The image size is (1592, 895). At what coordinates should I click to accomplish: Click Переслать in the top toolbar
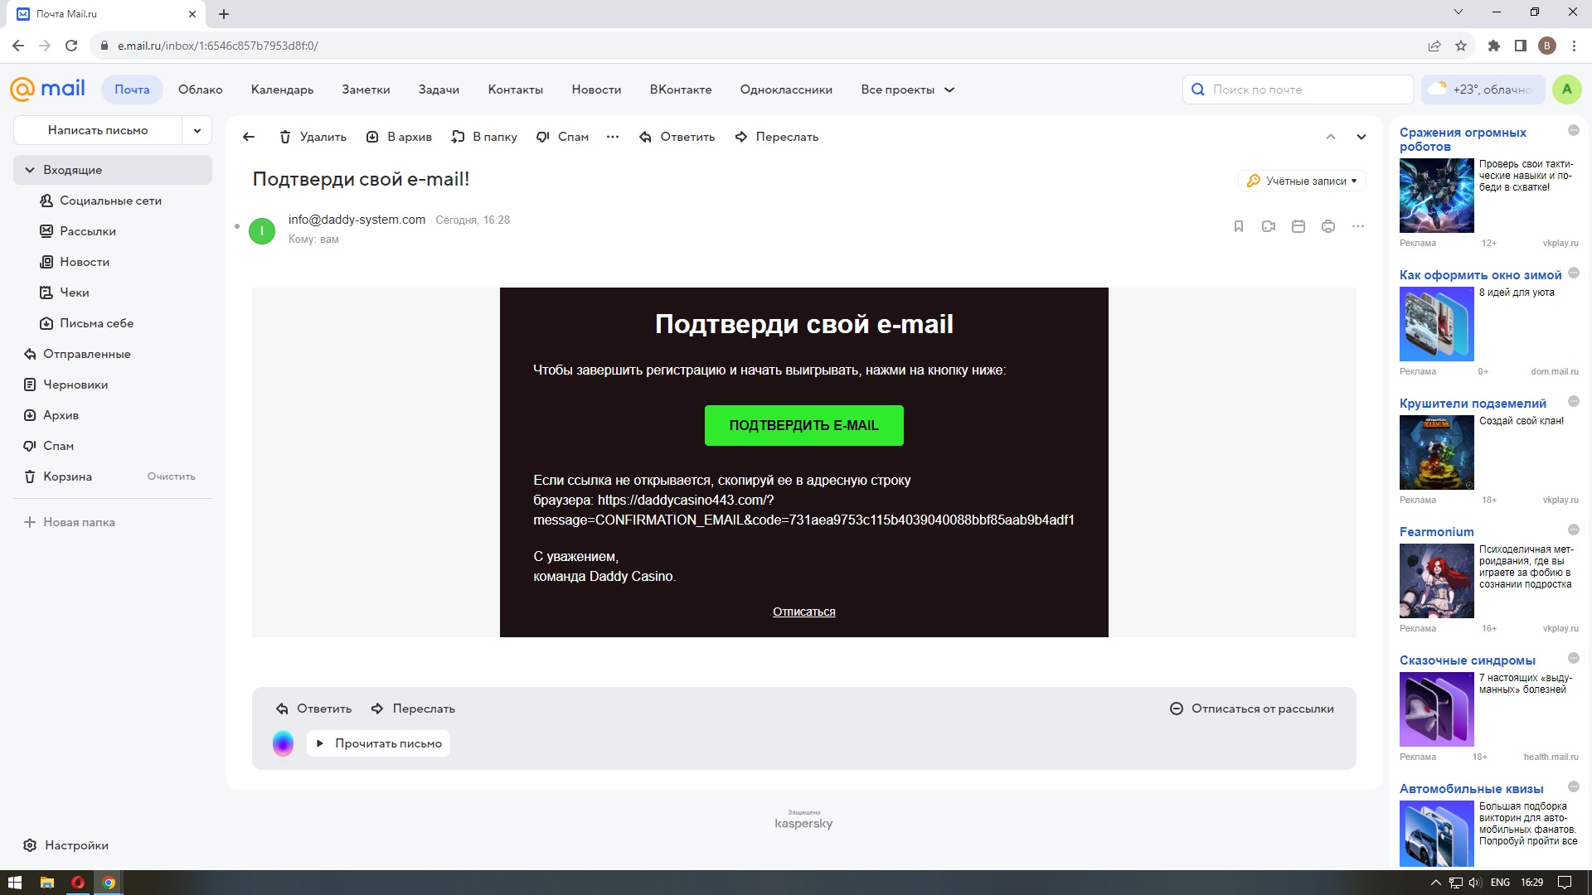coord(777,137)
